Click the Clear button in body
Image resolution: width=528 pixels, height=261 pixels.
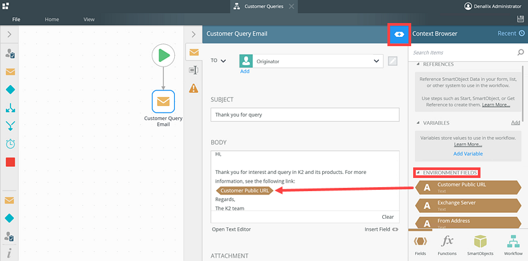387,217
